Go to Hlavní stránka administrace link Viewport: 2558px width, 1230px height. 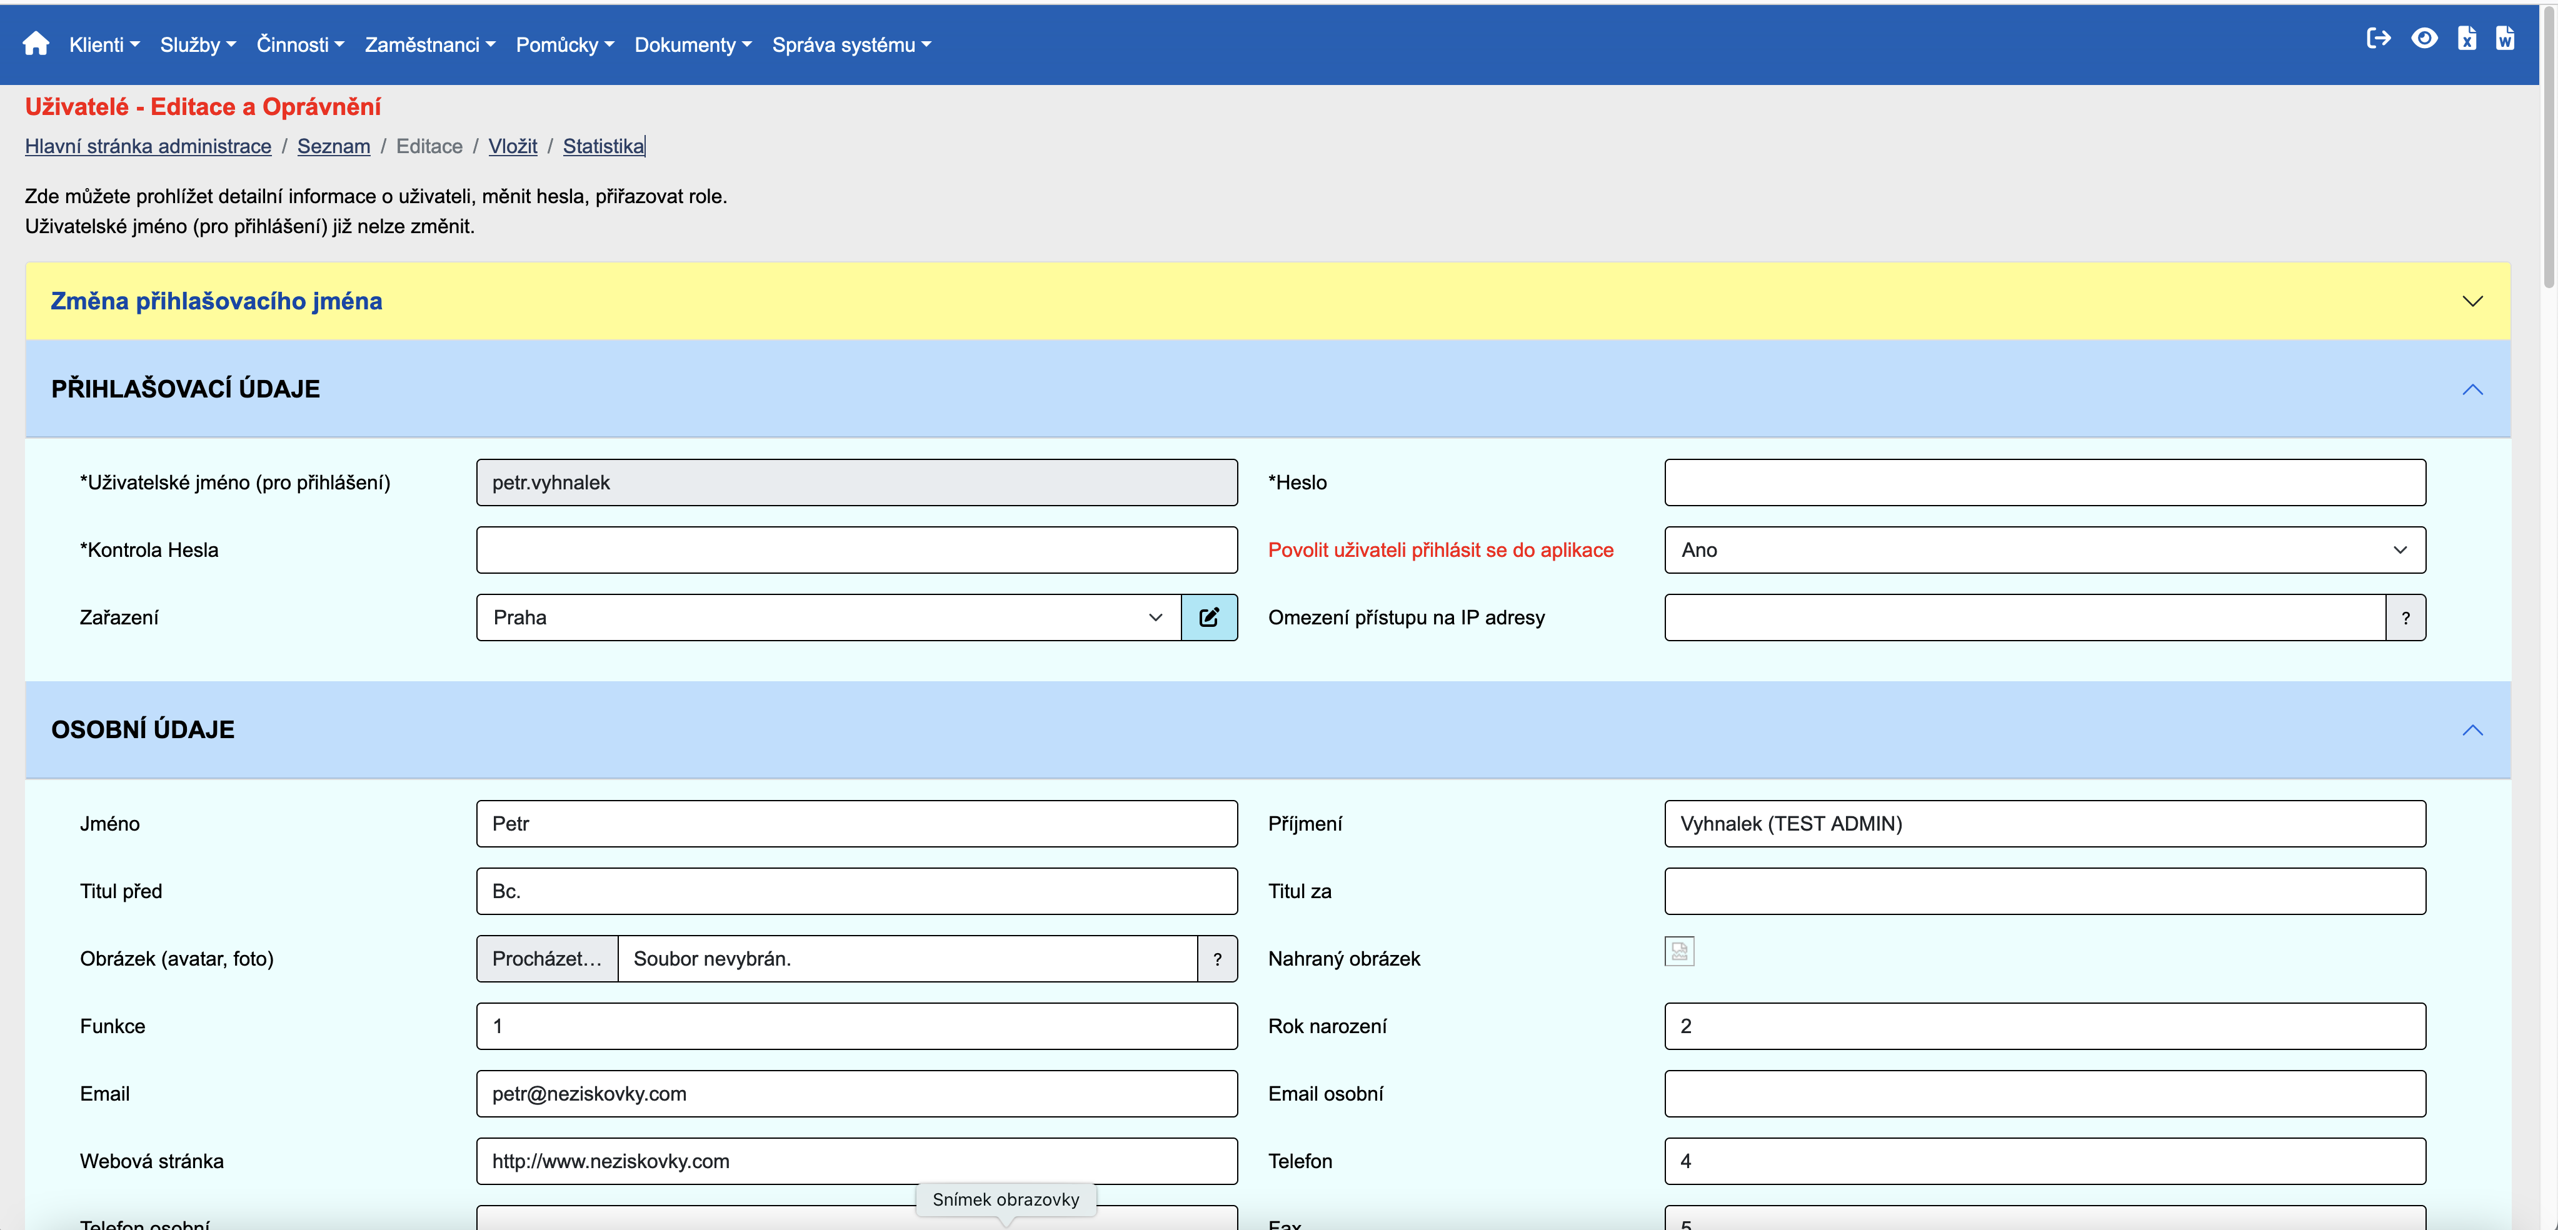(148, 146)
